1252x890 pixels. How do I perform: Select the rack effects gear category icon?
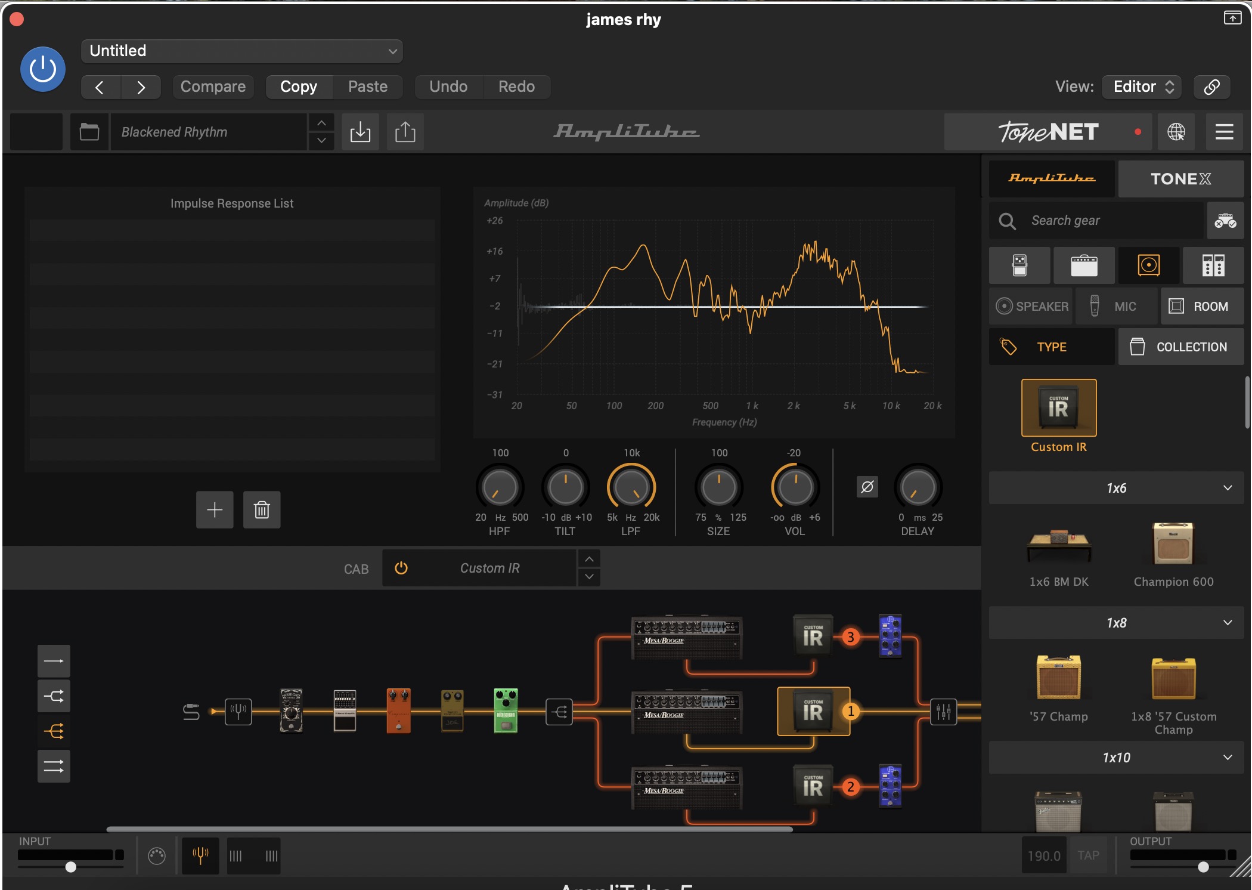(x=1213, y=265)
